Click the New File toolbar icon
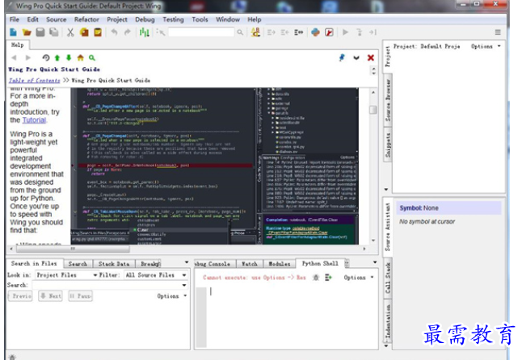Image resolution: width=522 pixels, height=360 pixels. click(x=13, y=32)
